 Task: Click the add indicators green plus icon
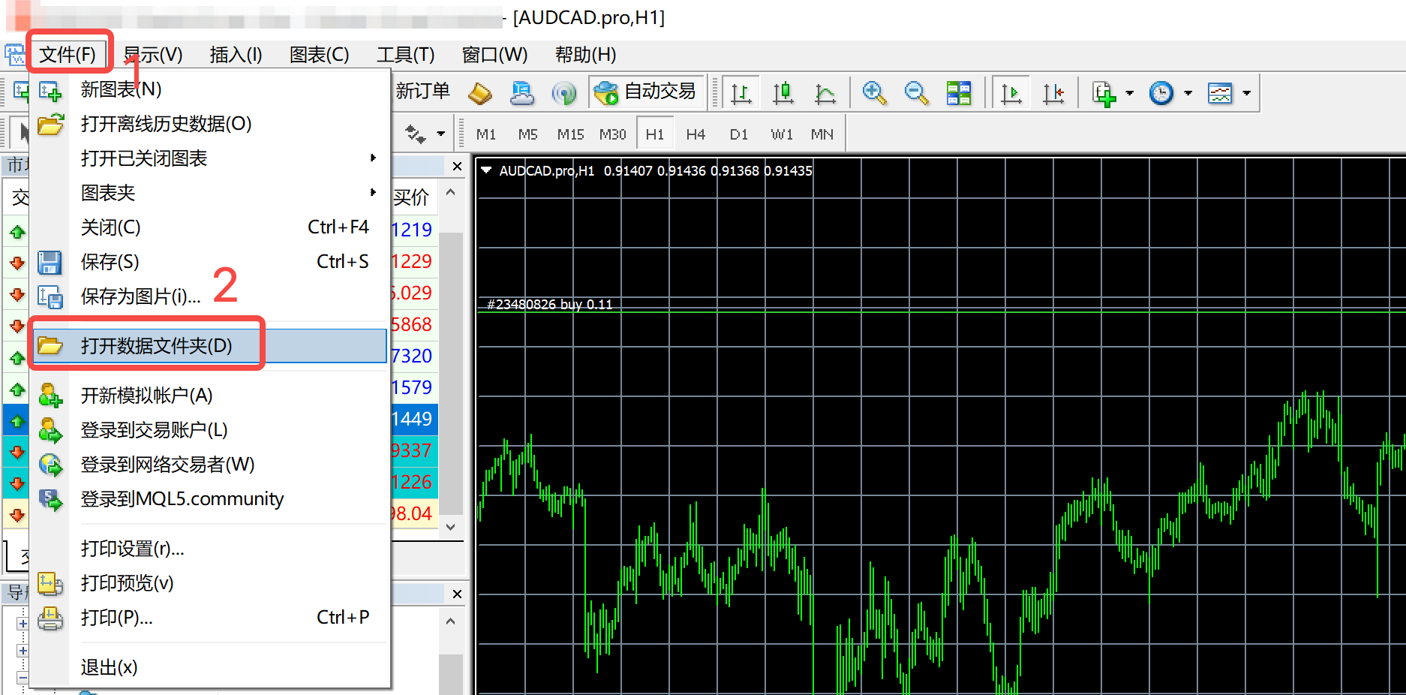(1104, 94)
